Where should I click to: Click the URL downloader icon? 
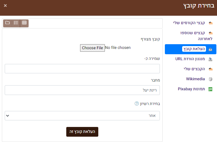pos(210,59)
